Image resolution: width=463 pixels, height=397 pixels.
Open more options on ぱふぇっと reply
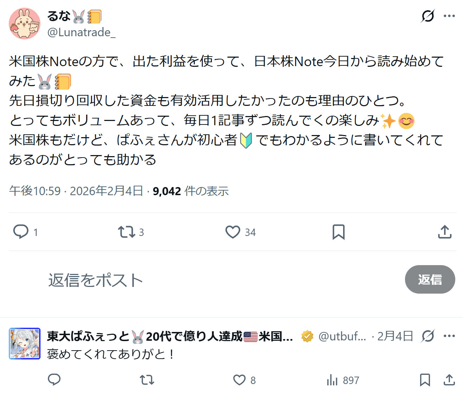coord(449,336)
